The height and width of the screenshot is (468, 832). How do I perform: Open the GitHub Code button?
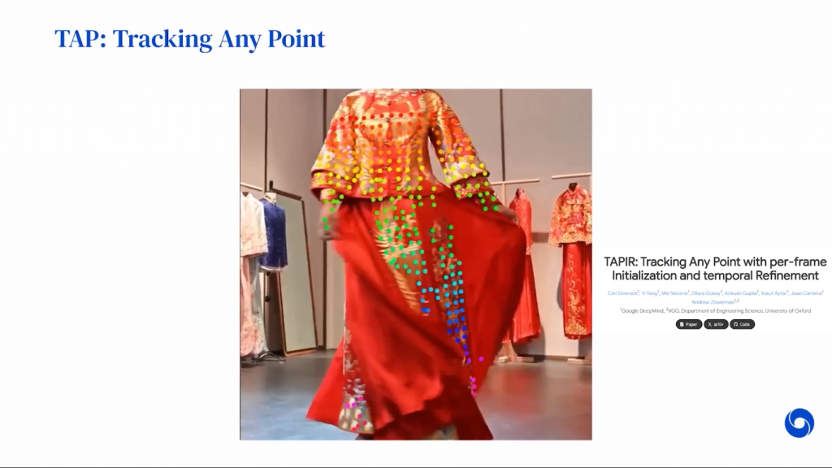[742, 324]
